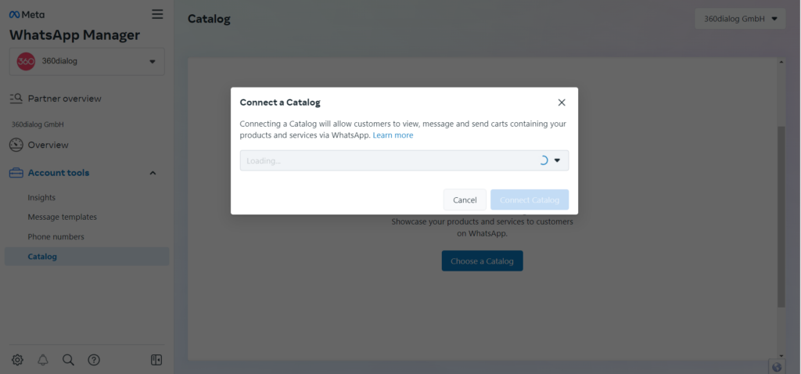Open the Message templates menu item
801x374 pixels.
click(63, 218)
